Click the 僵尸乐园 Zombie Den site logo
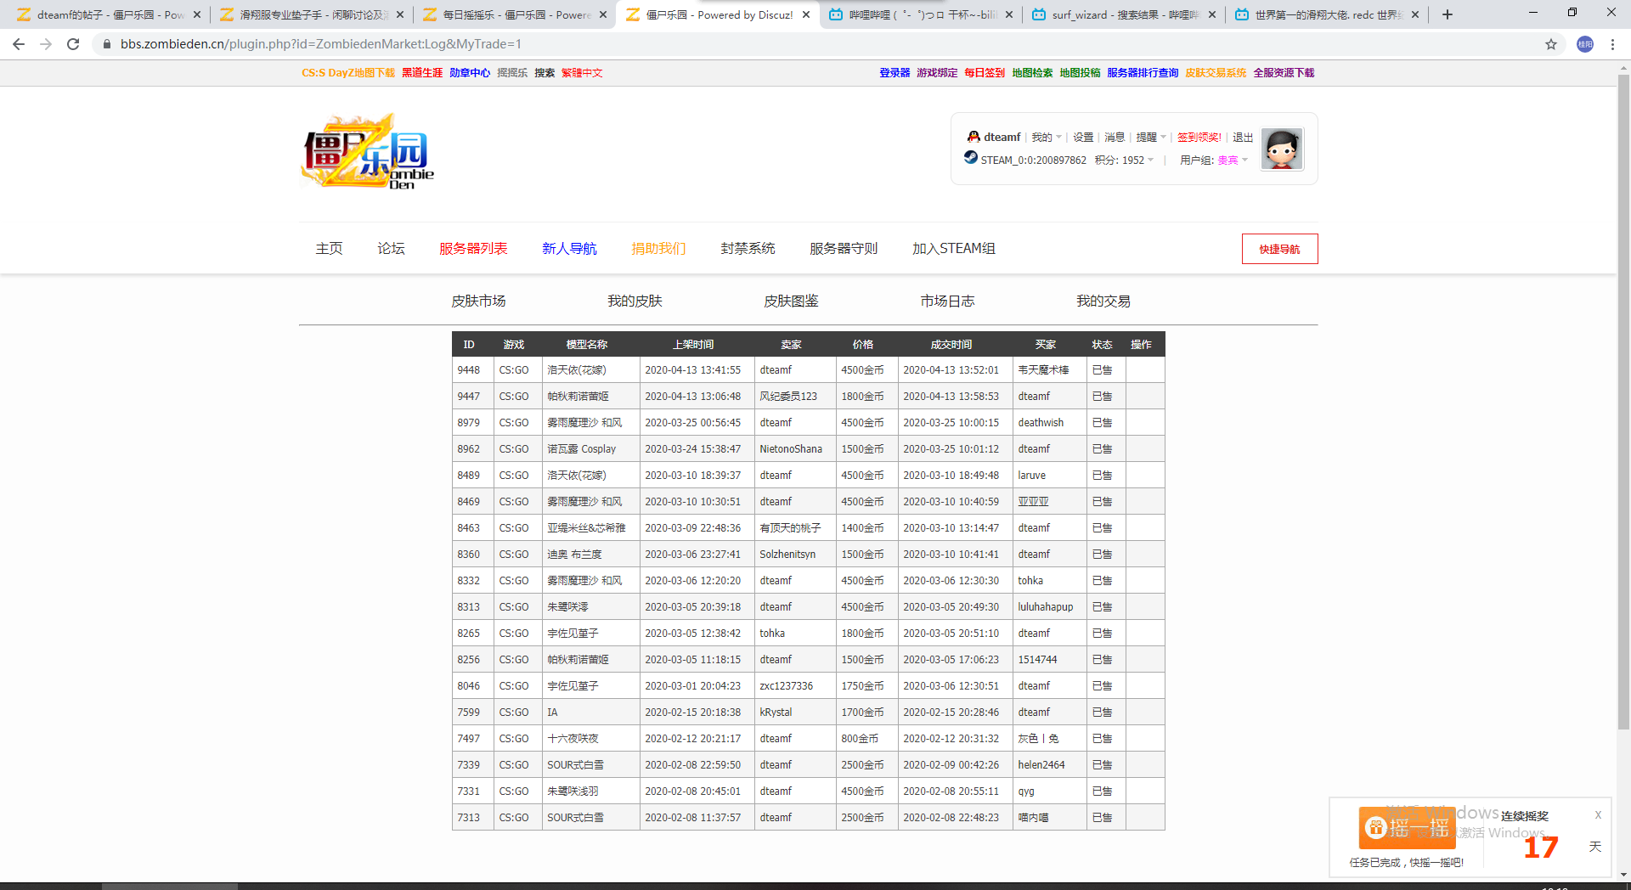Image resolution: width=1631 pixels, height=890 pixels. (368, 151)
